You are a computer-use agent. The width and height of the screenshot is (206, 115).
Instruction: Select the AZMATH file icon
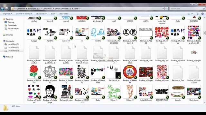point(66,33)
